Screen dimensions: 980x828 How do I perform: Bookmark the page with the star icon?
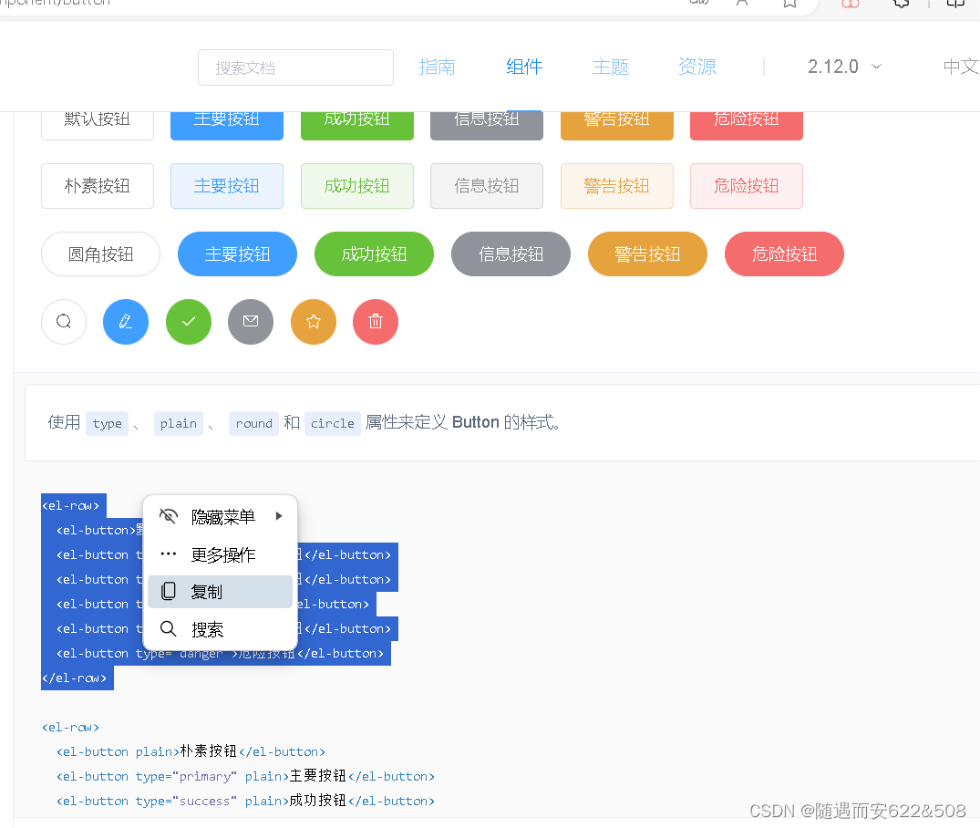(x=790, y=2)
